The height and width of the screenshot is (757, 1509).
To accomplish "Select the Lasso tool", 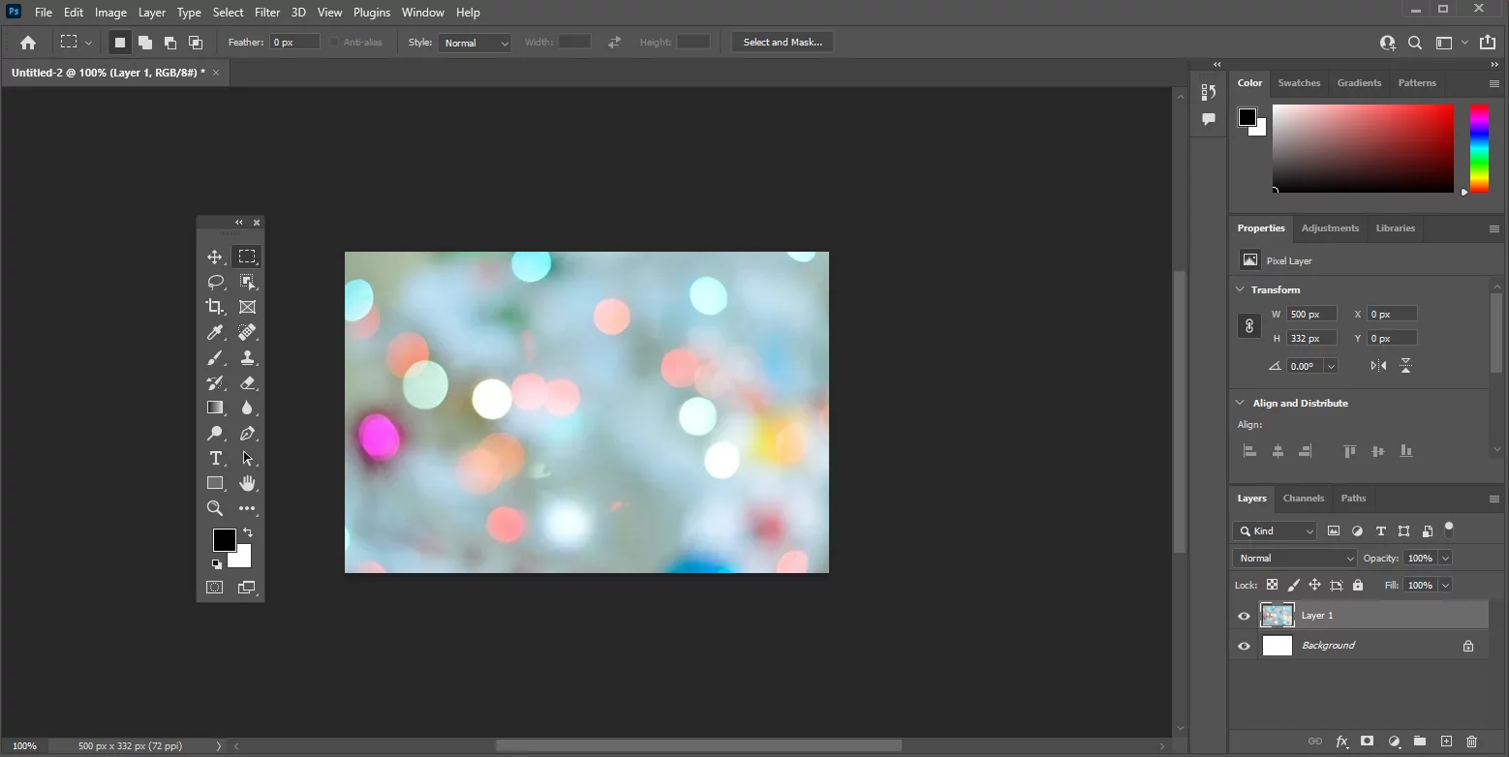I will click(x=215, y=282).
